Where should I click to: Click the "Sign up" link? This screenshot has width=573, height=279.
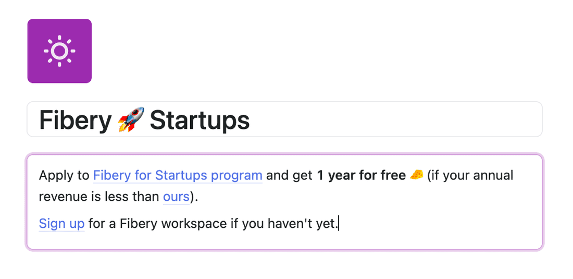pyautogui.click(x=61, y=224)
